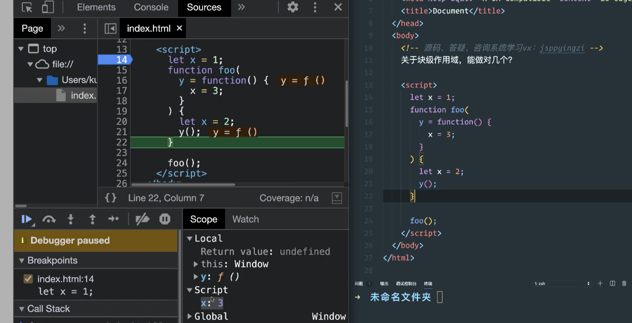
Task: Collapse the file:// origin node
Action: (x=30, y=64)
